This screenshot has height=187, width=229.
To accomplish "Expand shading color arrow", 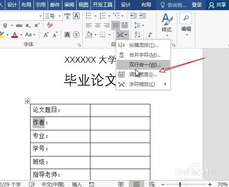I will tap(95, 35).
